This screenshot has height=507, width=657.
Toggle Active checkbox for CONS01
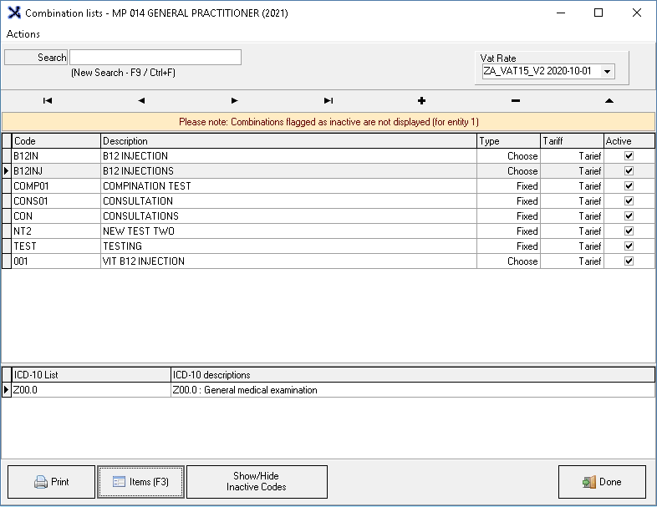(x=629, y=201)
